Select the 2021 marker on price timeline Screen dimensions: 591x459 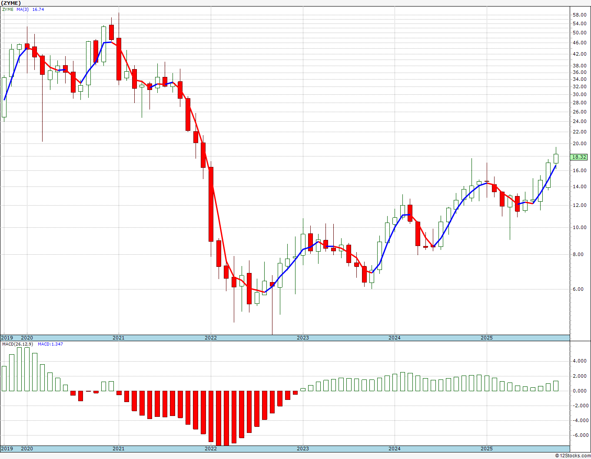click(119, 338)
